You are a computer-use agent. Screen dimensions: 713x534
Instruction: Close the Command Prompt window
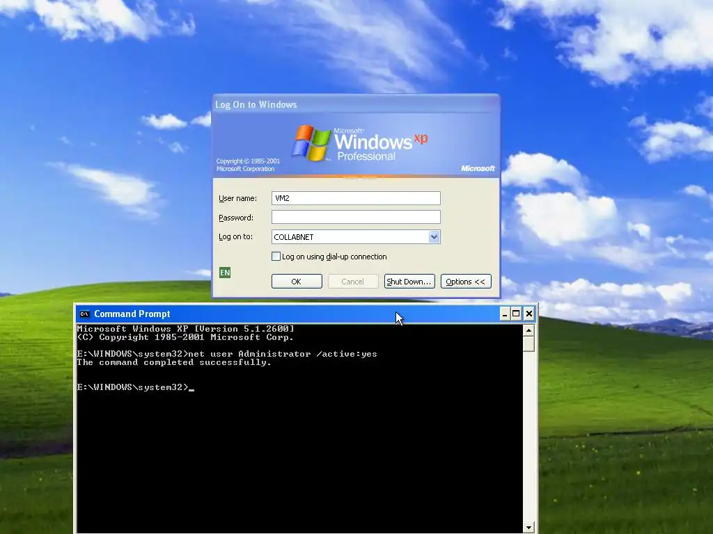pyautogui.click(x=529, y=314)
